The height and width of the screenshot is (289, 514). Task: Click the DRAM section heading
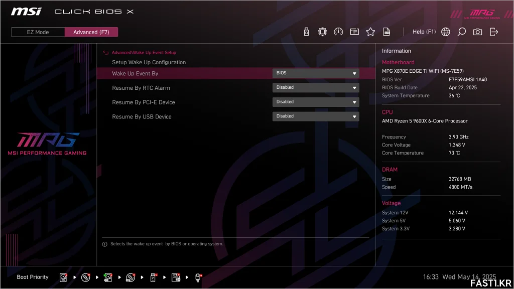[x=390, y=170]
